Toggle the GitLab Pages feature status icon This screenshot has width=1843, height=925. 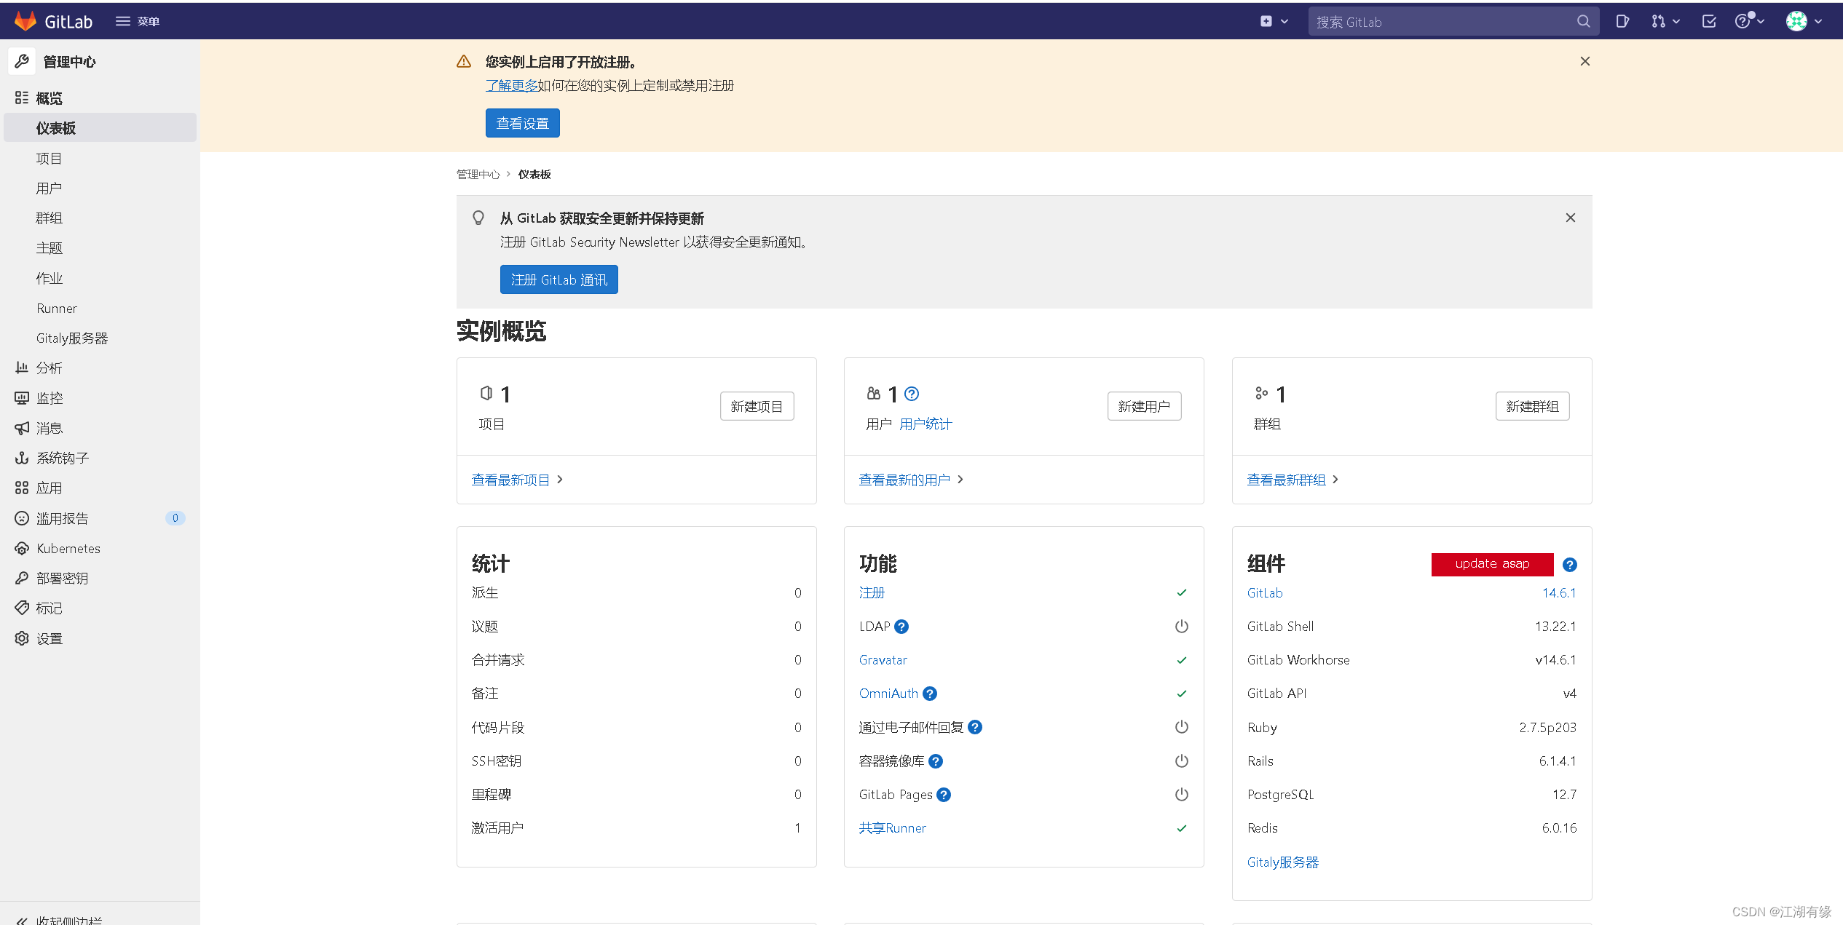pyautogui.click(x=1181, y=794)
